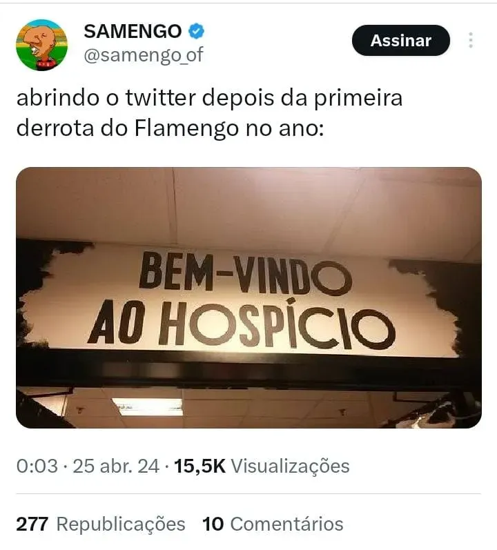Click the SAMENGO profile avatar

(x=41, y=45)
